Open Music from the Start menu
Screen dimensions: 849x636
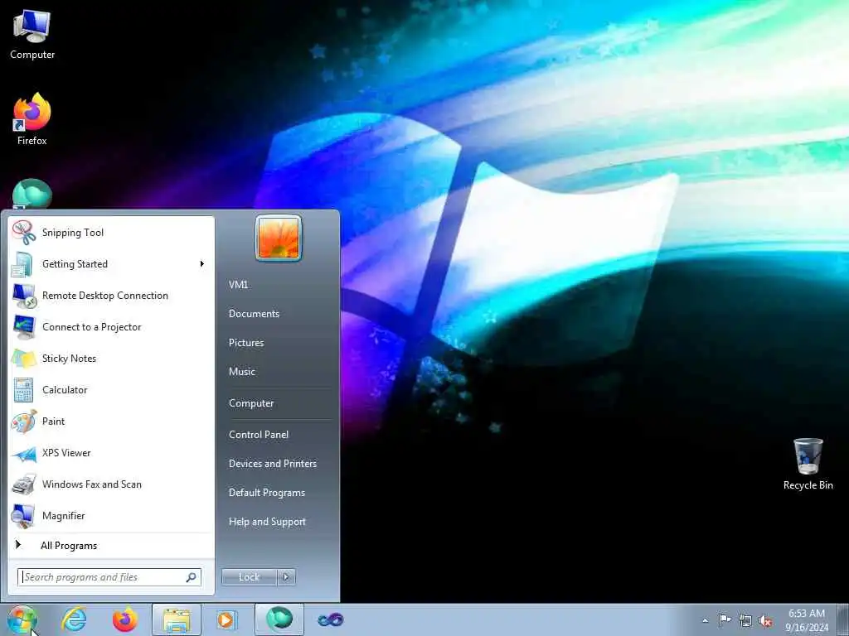(x=242, y=372)
